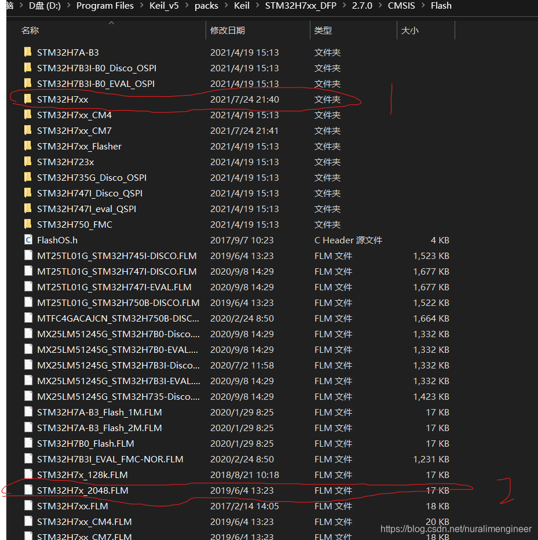Image resolution: width=538 pixels, height=540 pixels.
Task: Expand the chevron after packs in path
Action: [226, 6]
